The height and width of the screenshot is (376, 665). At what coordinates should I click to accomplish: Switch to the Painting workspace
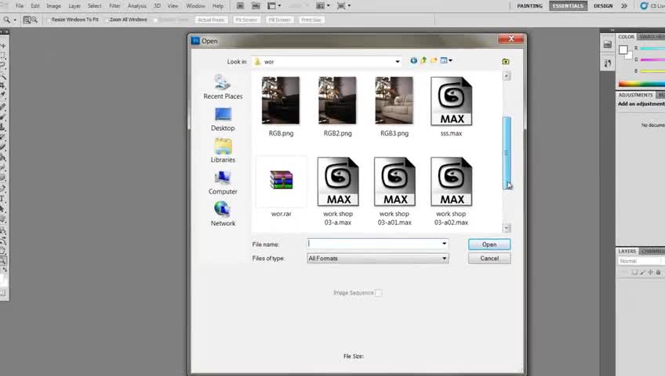point(529,6)
